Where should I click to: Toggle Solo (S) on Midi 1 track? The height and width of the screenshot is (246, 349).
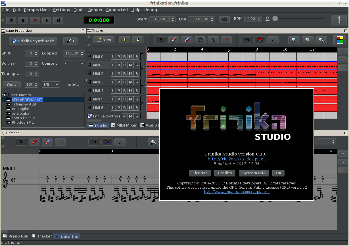(137, 65)
